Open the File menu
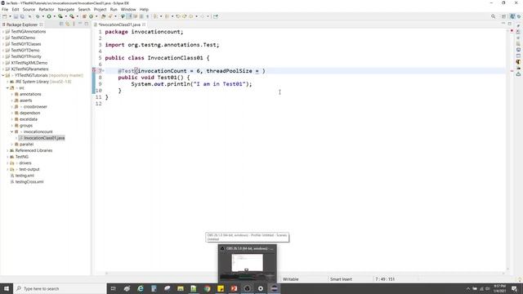This screenshot has width=523, height=294. coord(5,9)
